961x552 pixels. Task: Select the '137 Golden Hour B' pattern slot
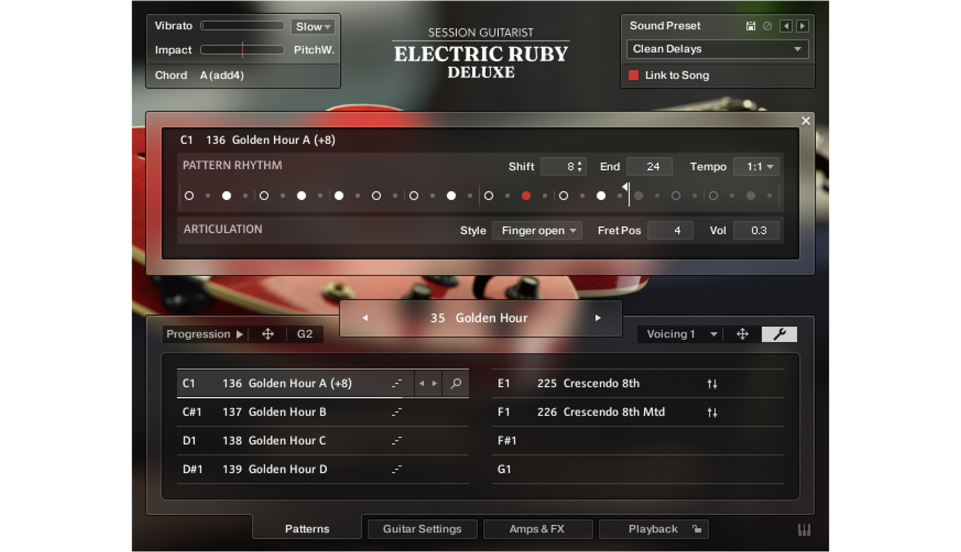pos(323,413)
